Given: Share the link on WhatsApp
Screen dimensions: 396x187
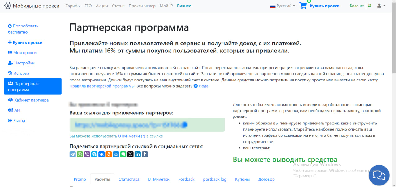Looking at the screenshot, I should (80, 154).
